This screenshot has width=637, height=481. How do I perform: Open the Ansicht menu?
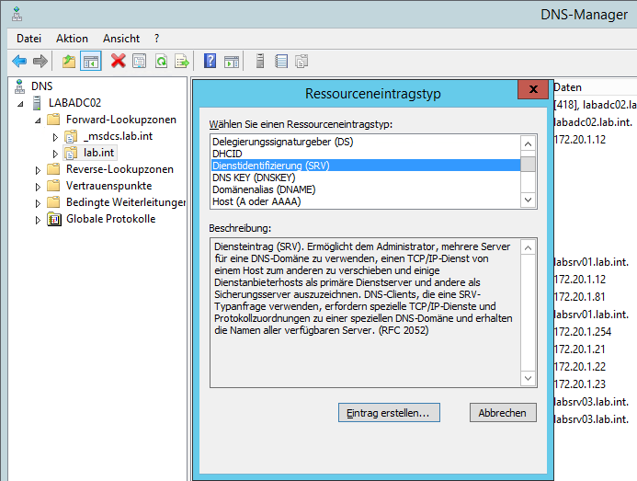(121, 39)
